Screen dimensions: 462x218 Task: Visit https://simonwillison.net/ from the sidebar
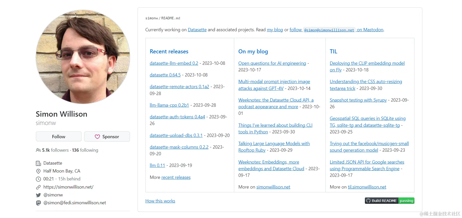[68, 187]
